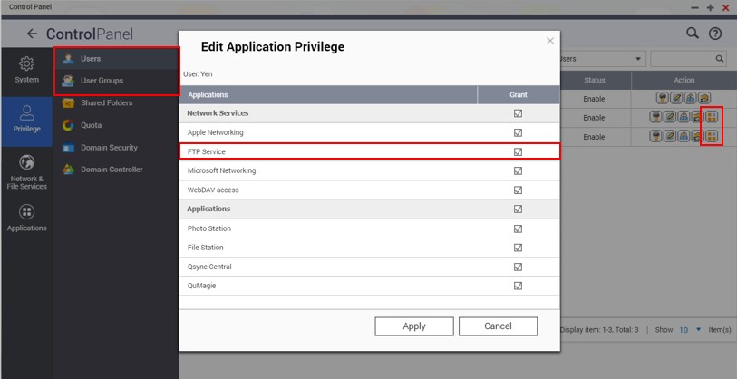737x379 pixels.
Task: Click the Network Services group heading
Action: [218, 113]
